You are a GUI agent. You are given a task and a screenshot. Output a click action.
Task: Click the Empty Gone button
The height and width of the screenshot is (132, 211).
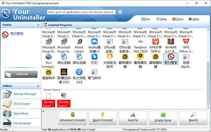[163, 118]
